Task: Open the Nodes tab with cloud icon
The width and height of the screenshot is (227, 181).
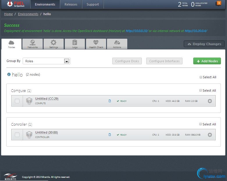Action: (x=11, y=44)
